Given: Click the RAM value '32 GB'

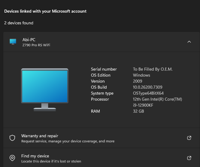Looking at the screenshot, I should pos(138,111).
